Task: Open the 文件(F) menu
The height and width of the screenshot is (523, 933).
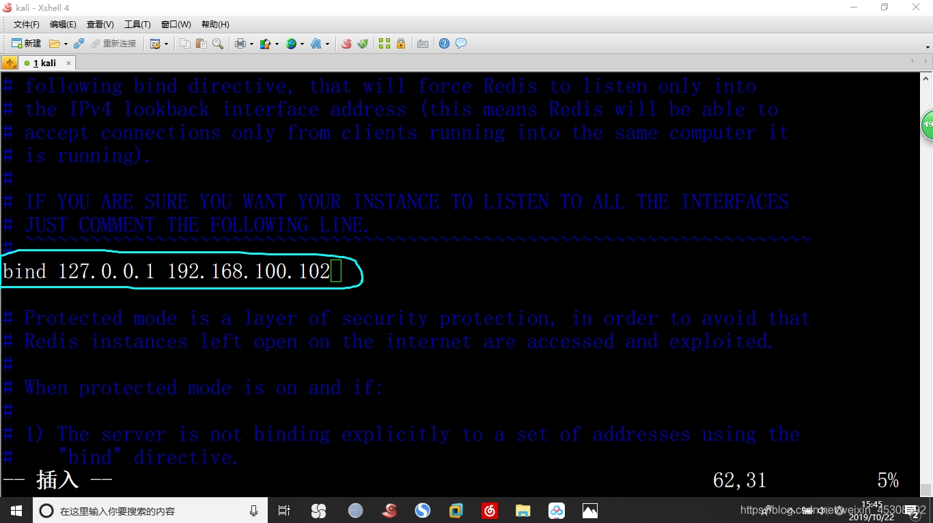Action: pyautogui.click(x=27, y=25)
